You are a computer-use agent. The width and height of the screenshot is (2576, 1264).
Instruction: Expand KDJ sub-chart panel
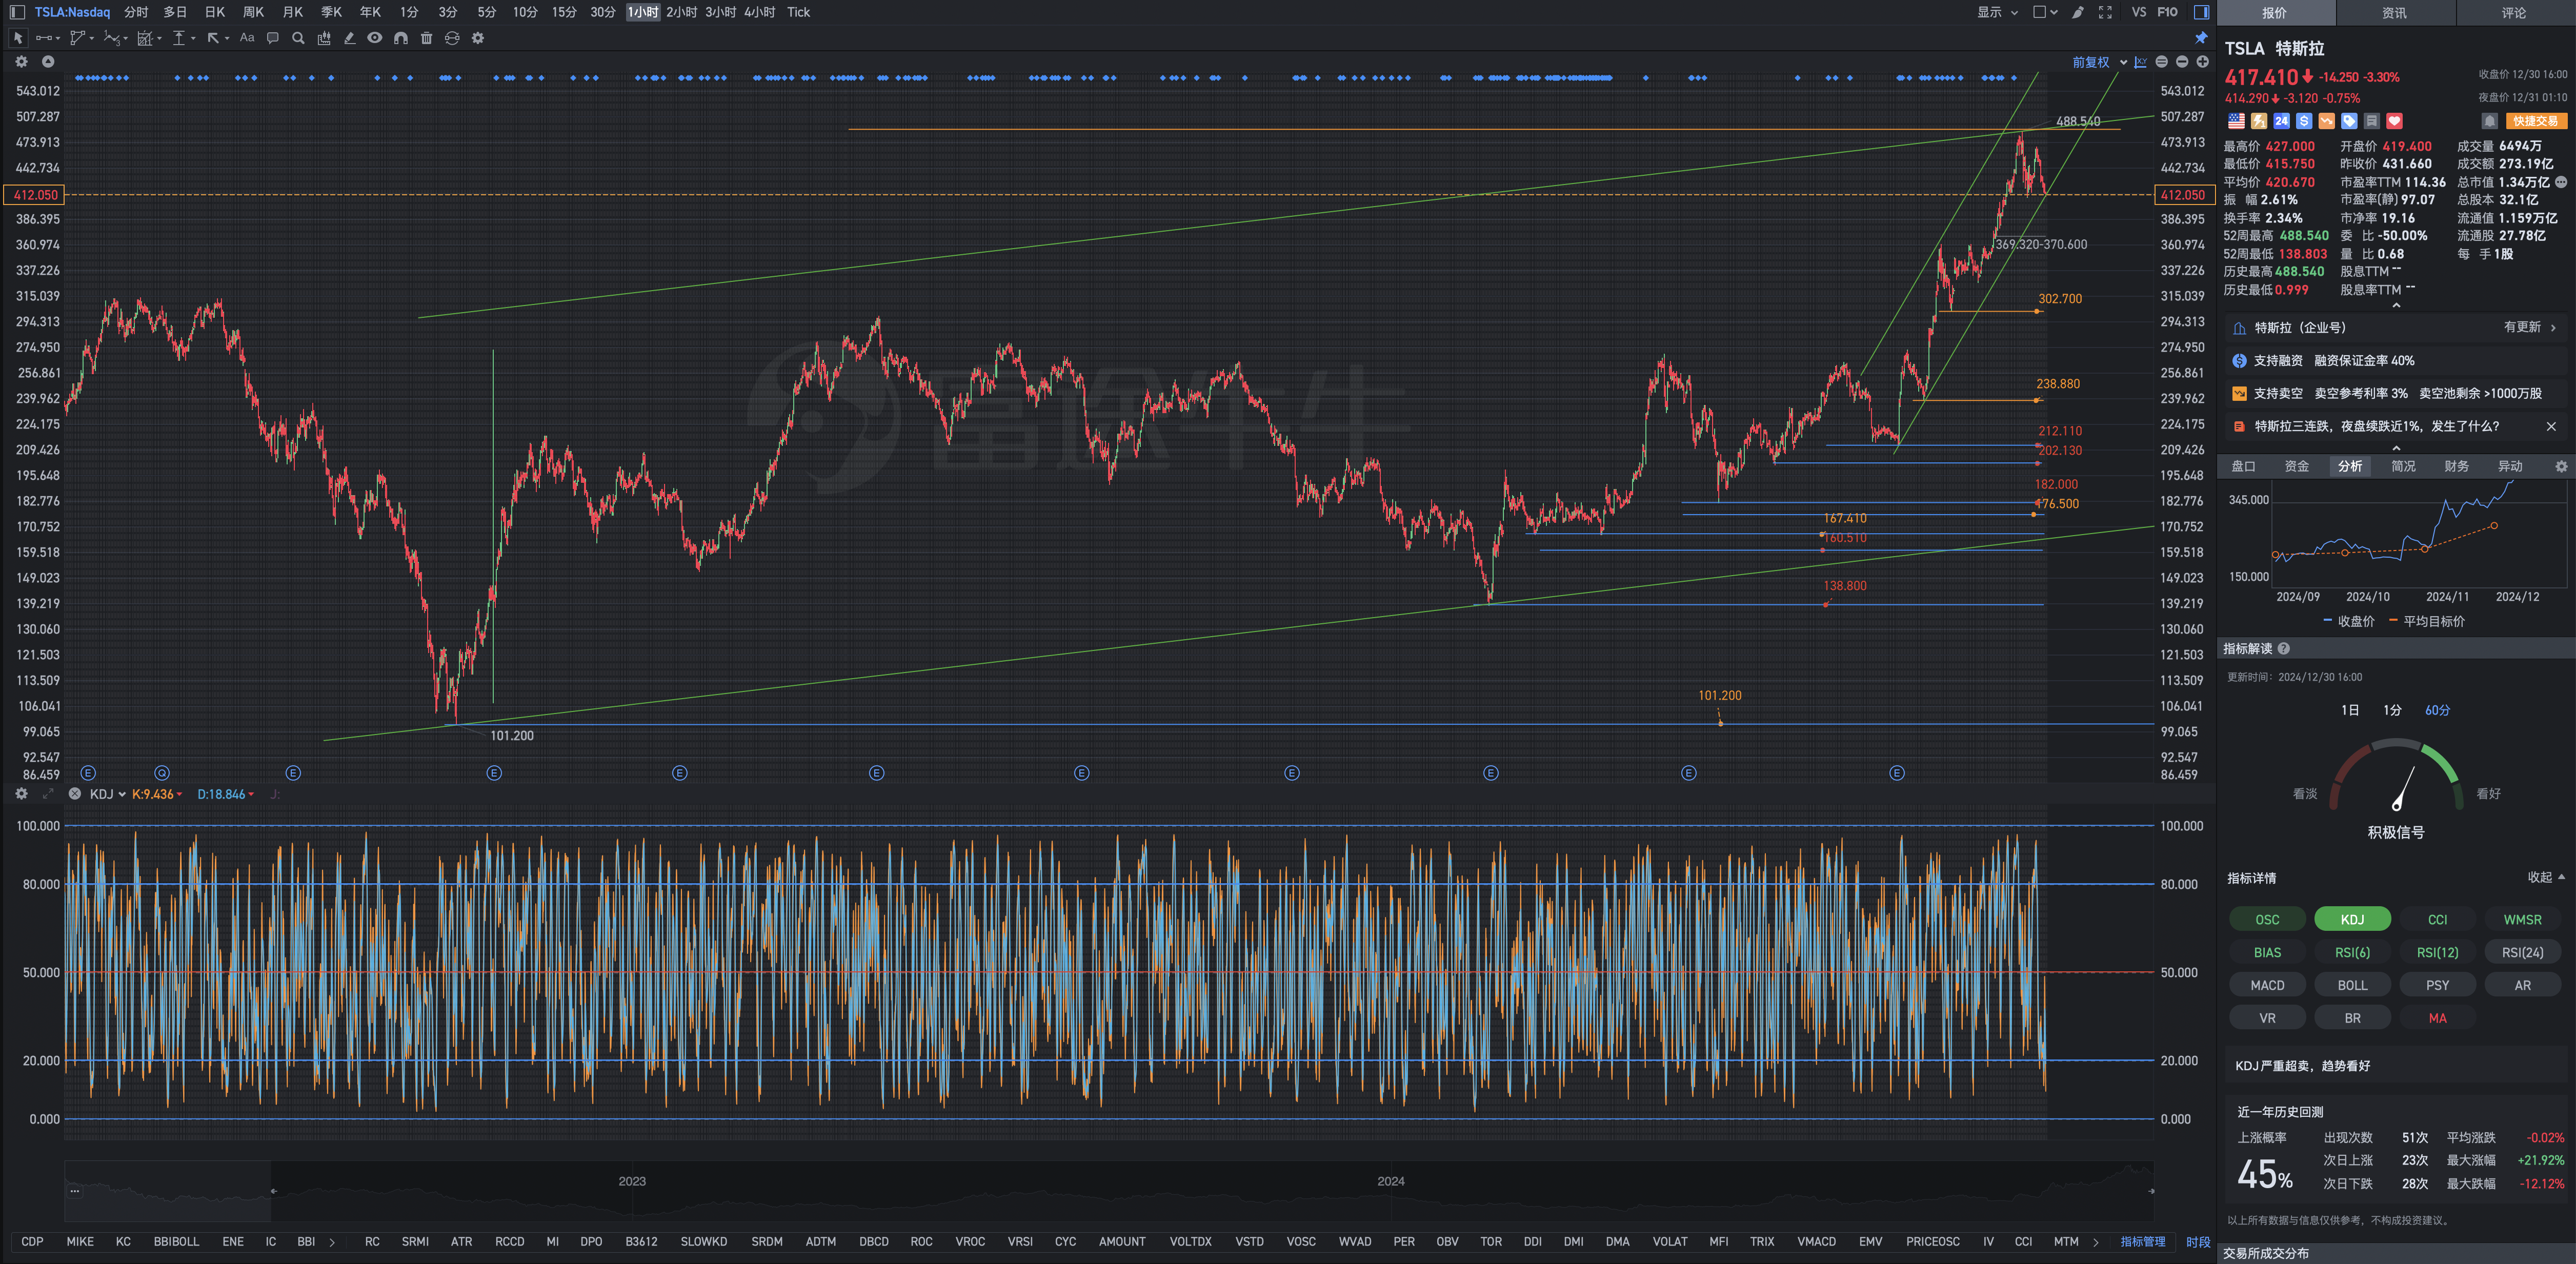[47, 794]
